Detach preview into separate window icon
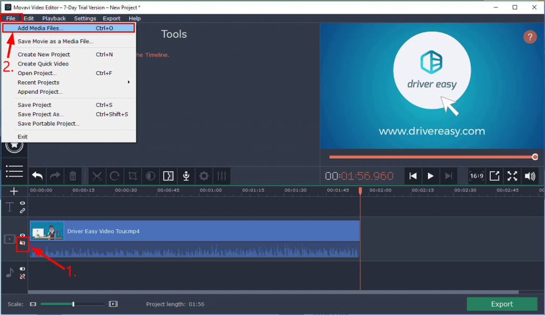Image resolution: width=545 pixels, height=315 pixels. pyautogui.click(x=494, y=176)
